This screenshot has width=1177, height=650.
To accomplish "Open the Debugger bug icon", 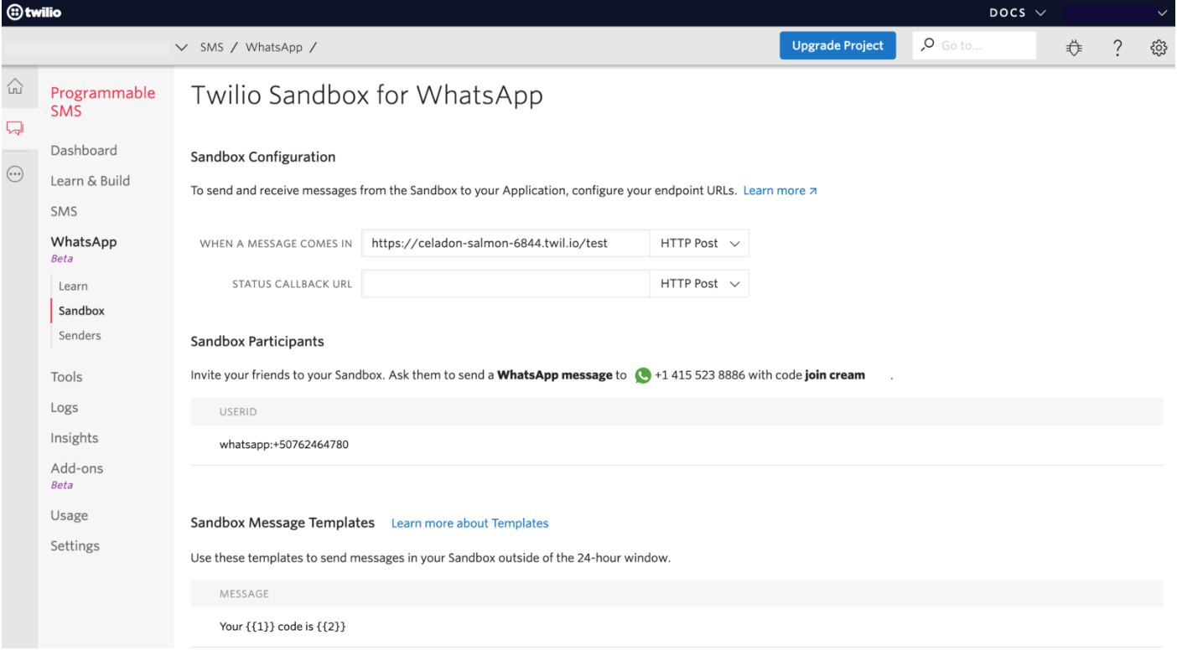I will (1074, 48).
